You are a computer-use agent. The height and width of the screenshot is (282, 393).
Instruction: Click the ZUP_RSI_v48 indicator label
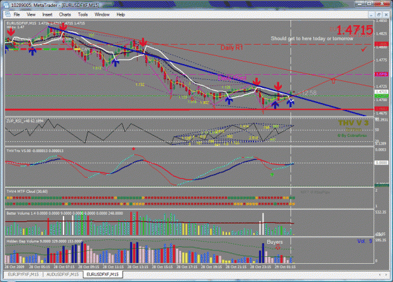(x=25, y=121)
